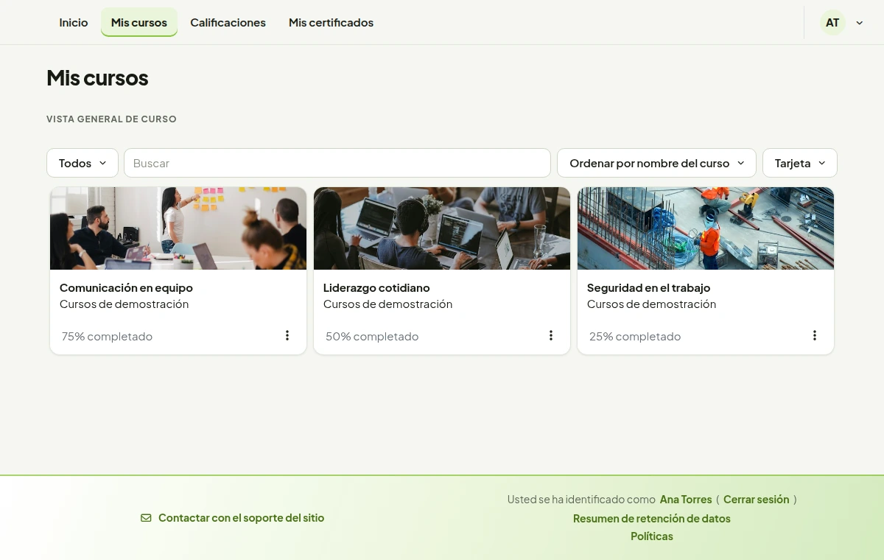The image size is (884, 560).
Task: Expand the user menu chevron
Action: tap(860, 23)
